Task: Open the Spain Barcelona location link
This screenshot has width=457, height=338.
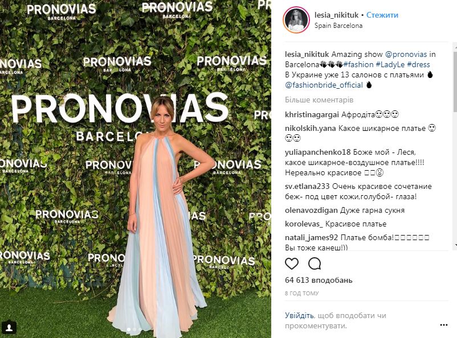Action: coord(338,26)
